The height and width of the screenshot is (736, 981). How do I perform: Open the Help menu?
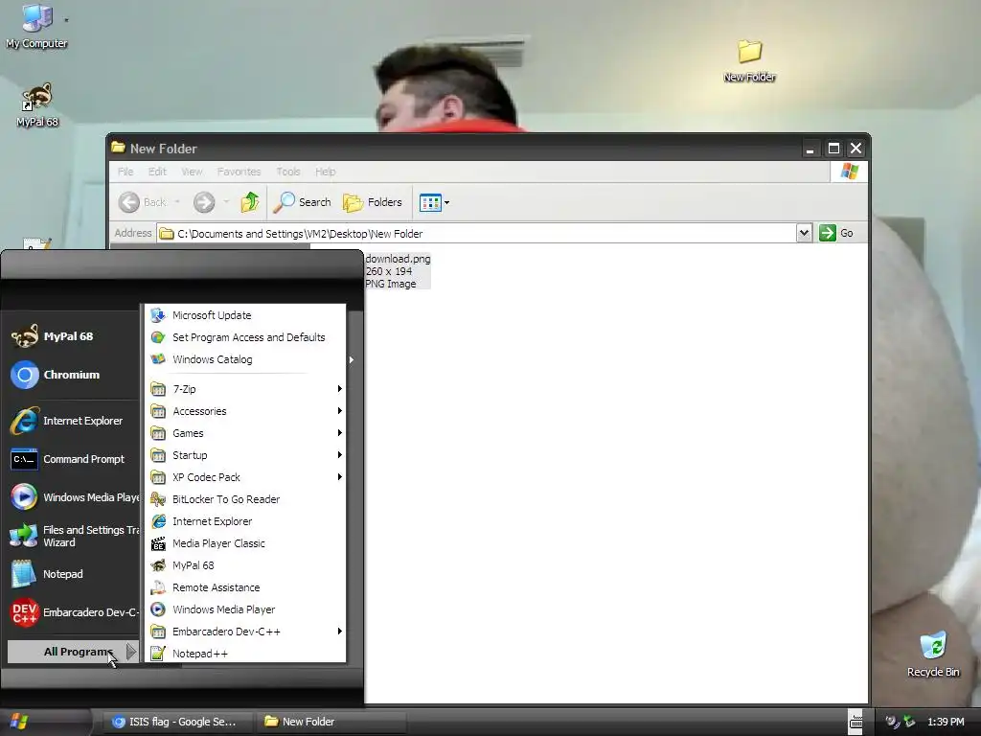pos(325,172)
